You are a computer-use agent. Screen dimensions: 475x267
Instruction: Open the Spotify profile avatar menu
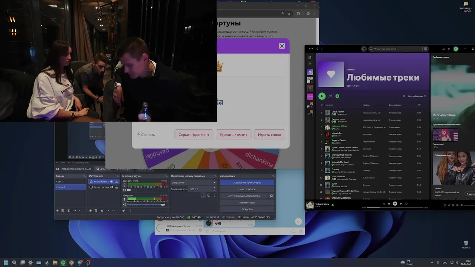coord(456,49)
